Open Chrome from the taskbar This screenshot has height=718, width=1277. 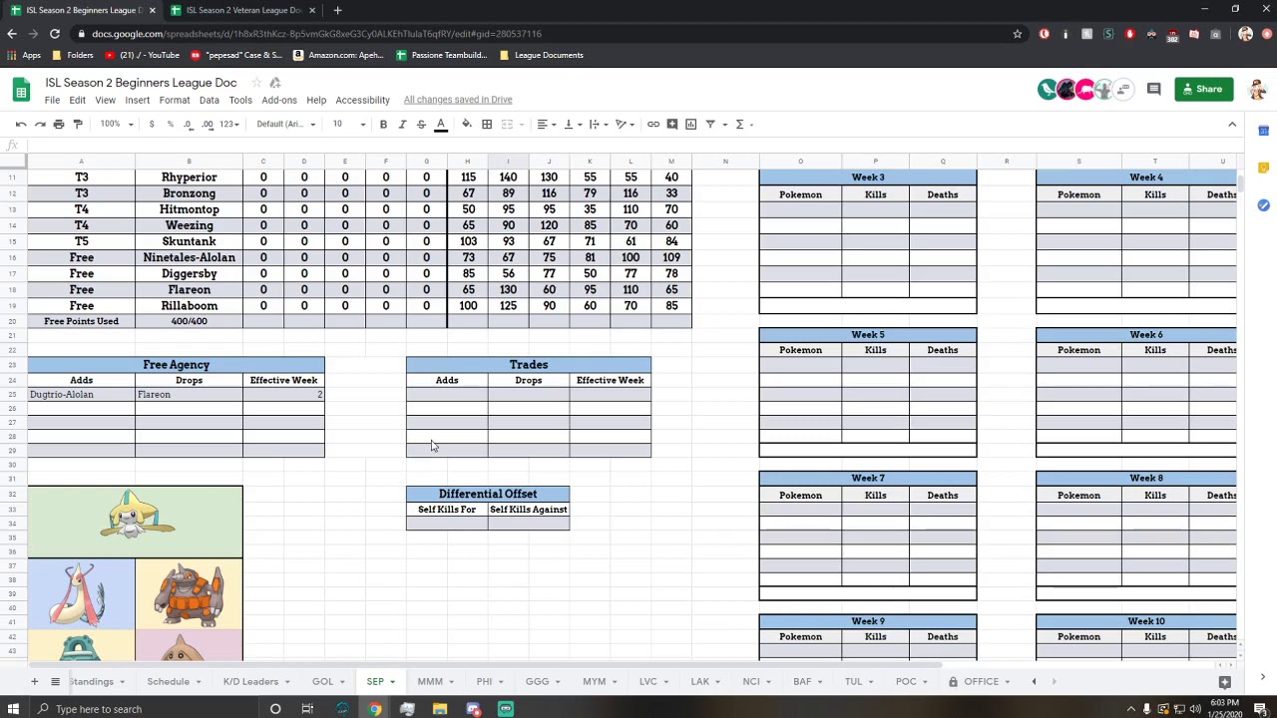coord(374,709)
